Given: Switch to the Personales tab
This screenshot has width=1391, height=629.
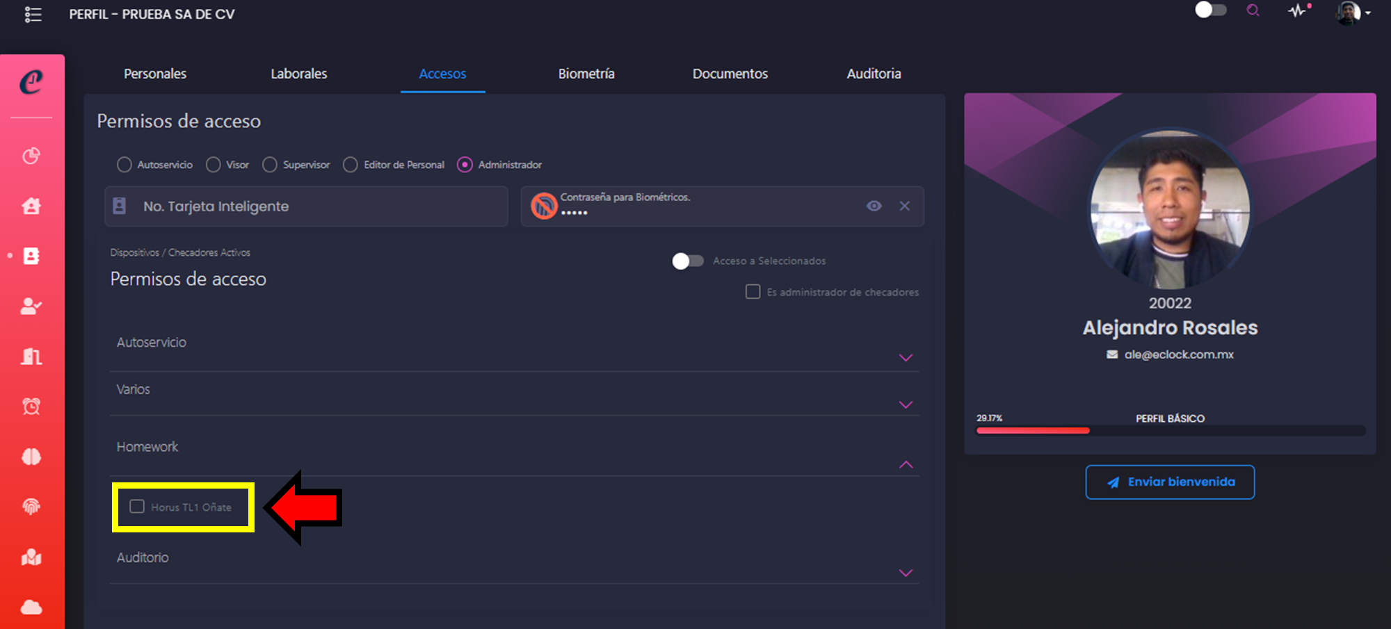Looking at the screenshot, I should (155, 74).
